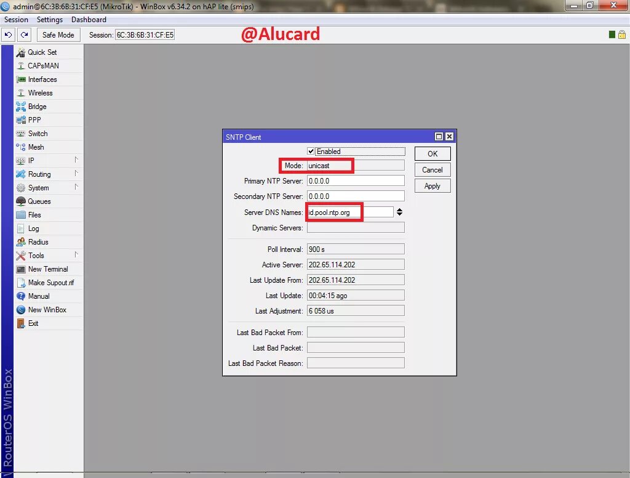630x478 pixels.
Task: Click Cancel in SNTP Client dialog
Action: [433, 170]
